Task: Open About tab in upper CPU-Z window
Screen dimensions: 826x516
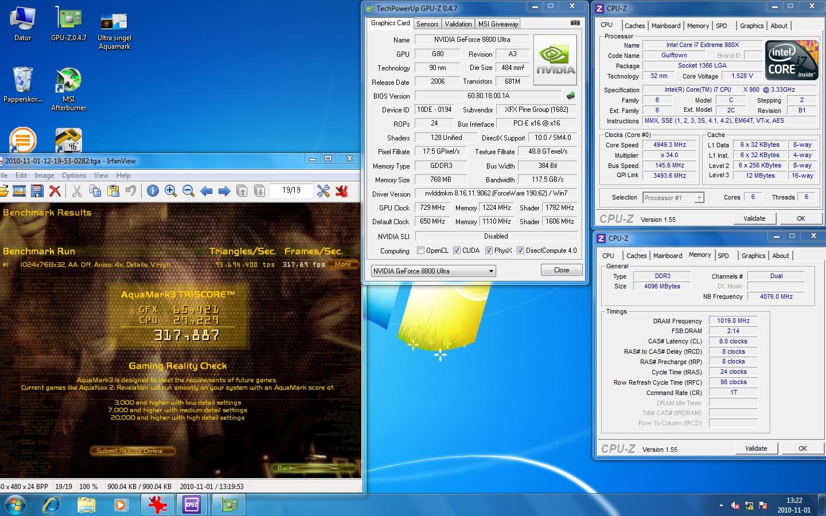Action: [x=778, y=26]
